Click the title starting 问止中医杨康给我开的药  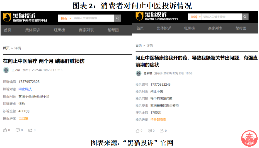click(197, 61)
